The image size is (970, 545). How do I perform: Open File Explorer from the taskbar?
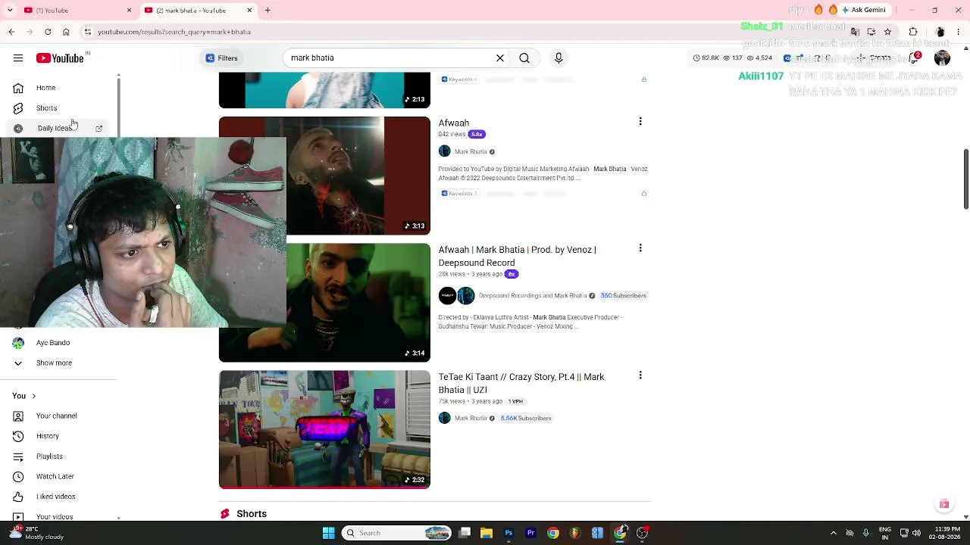pyautogui.click(x=487, y=533)
